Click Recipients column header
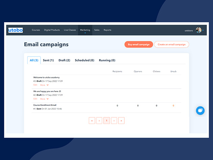The image size is (213, 160). coord(117,71)
